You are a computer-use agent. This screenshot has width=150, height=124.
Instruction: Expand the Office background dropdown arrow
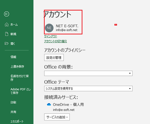(130, 73)
